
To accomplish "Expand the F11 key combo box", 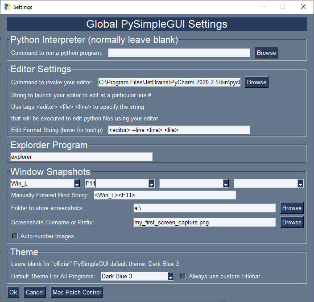I will click(151, 183).
